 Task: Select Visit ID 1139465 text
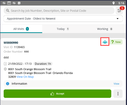14,47
